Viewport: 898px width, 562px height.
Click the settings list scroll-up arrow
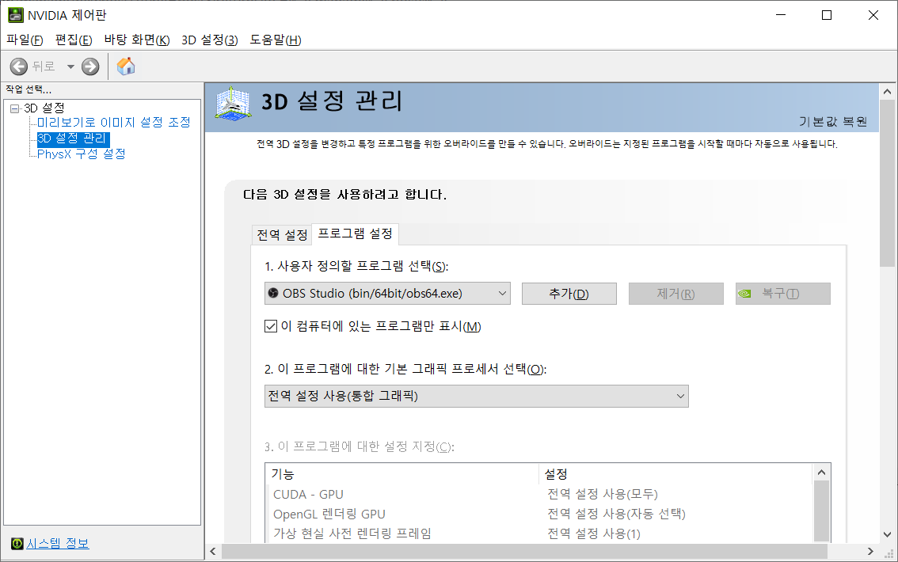pyautogui.click(x=821, y=472)
